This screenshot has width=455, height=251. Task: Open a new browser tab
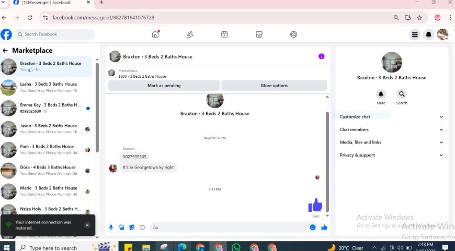101,3
